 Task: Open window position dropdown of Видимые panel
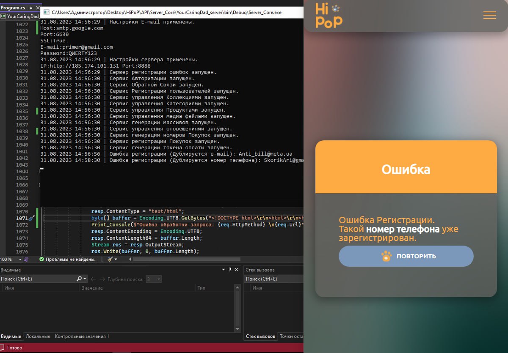[224, 270]
